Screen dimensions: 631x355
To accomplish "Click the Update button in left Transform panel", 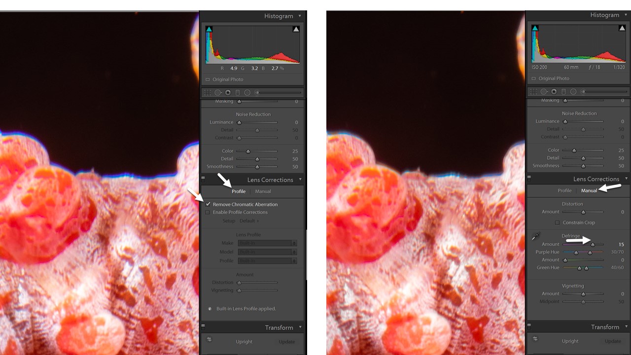I will (286, 342).
